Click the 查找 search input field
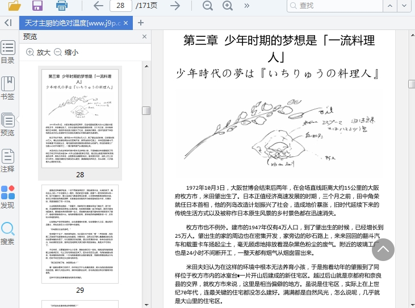Viewport: 415px width, 308px height. coord(335,6)
